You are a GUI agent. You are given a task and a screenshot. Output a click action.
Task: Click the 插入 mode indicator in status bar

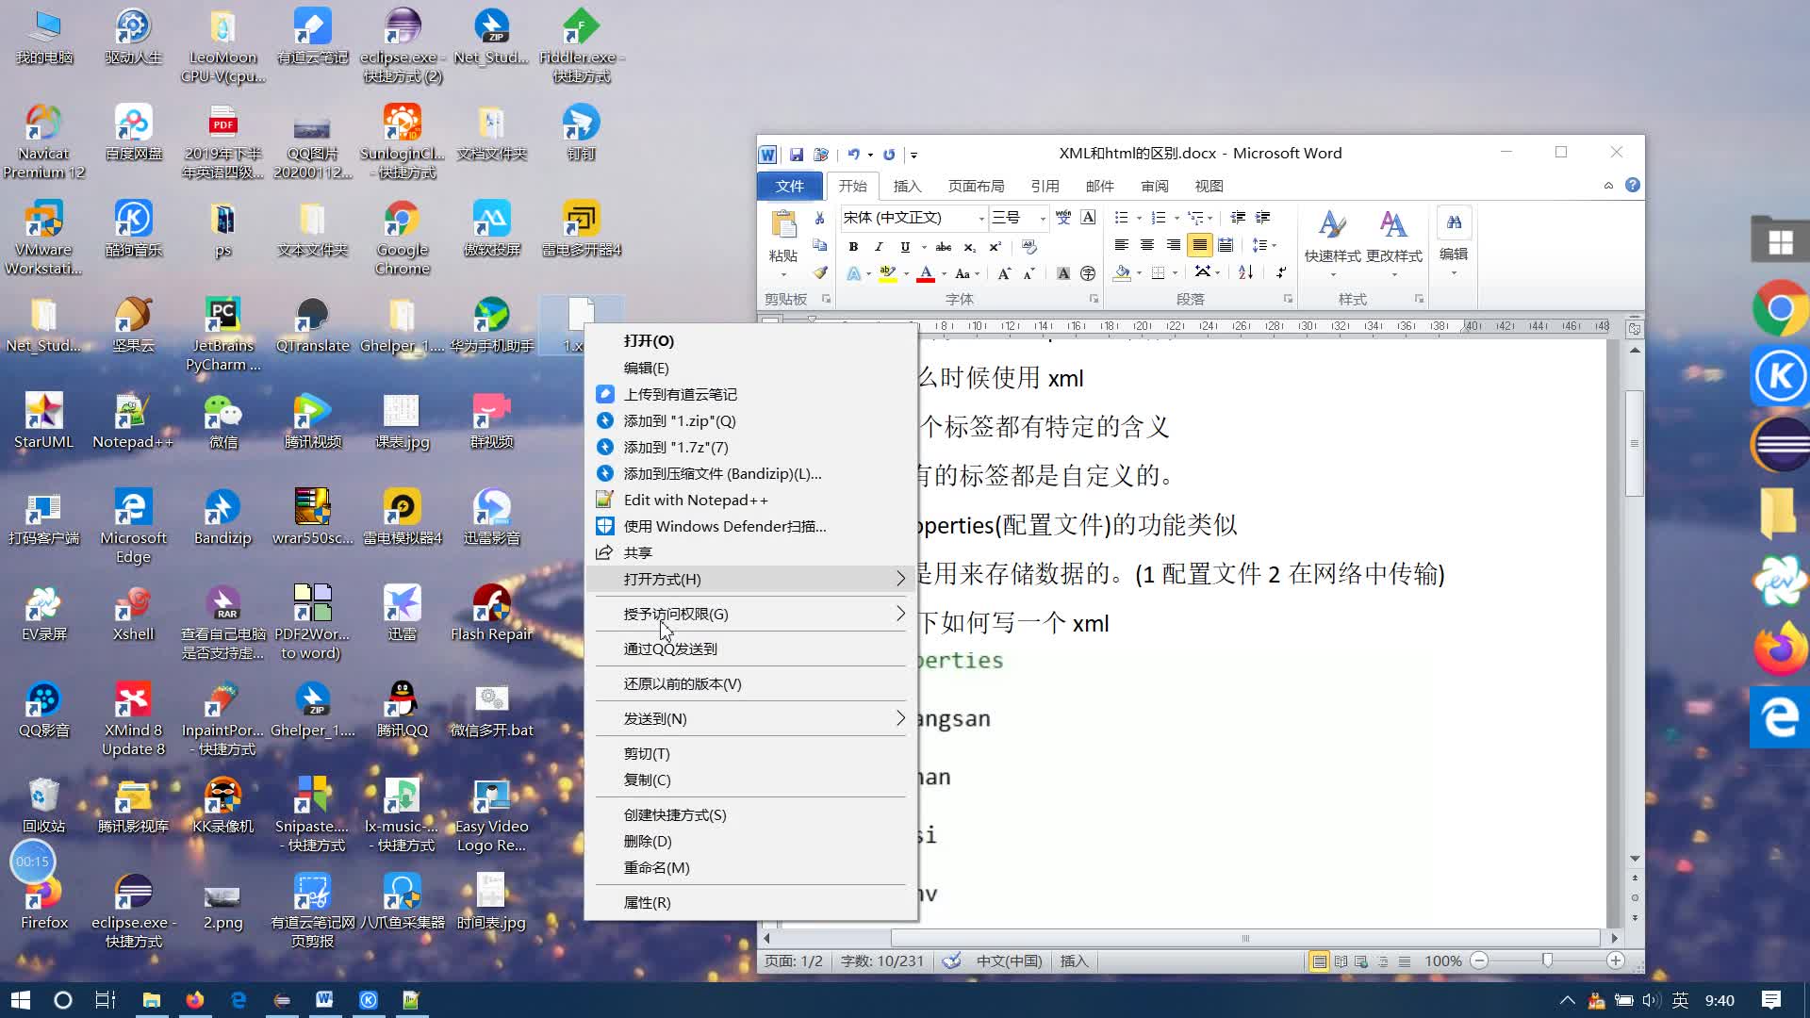point(1074,961)
